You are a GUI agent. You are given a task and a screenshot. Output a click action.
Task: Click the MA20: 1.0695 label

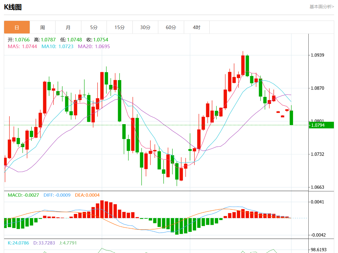pos(94,47)
